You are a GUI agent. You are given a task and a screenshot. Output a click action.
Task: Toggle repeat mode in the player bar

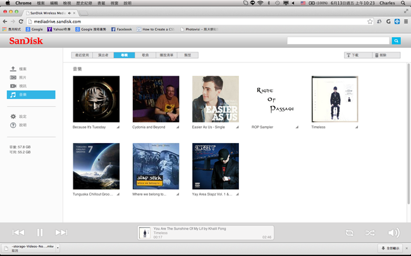pos(350,233)
